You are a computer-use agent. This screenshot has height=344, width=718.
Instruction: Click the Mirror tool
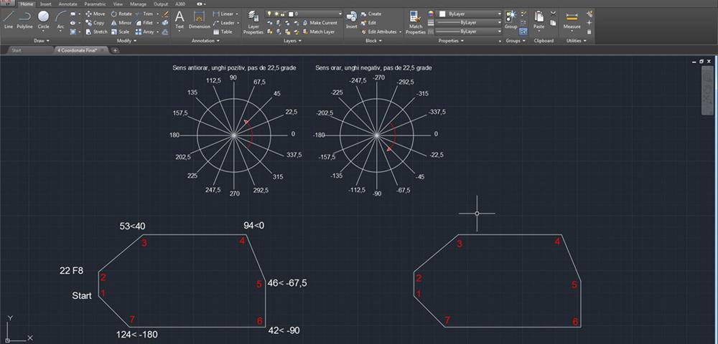(121, 23)
